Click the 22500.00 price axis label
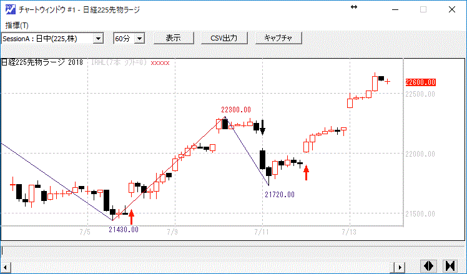The width and height of the screenshot is (467, 274). [420, 94]
